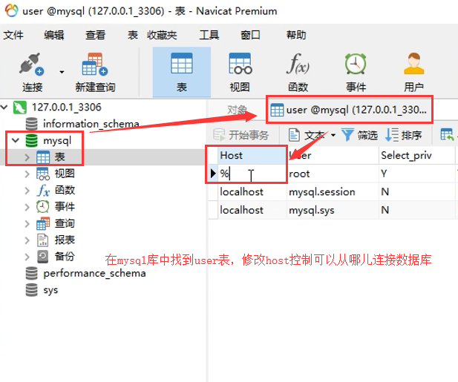This screenshot has width=458, height=382.
Task: Click the 用户 (User) toolbar icon
Action: tap(413, 71)
